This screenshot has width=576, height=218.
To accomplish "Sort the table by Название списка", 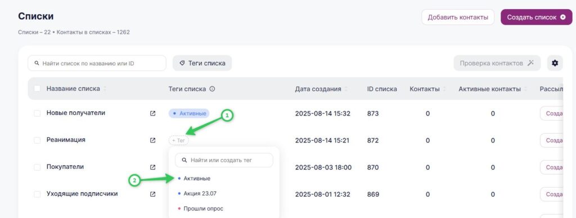I will [x=105, y=89].
